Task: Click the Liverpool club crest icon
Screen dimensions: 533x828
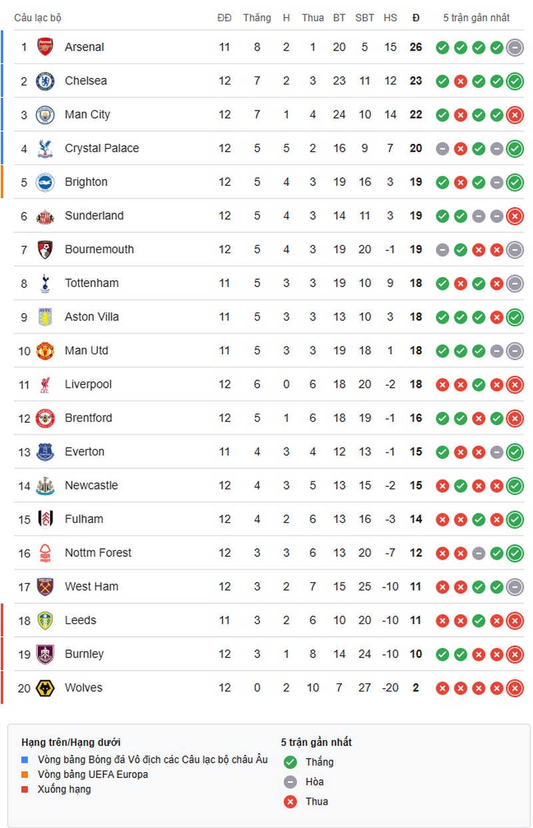Action: pos(45,384)
